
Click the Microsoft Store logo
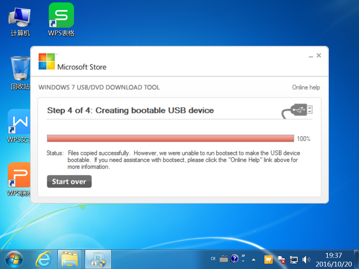(x=72, y=62)
